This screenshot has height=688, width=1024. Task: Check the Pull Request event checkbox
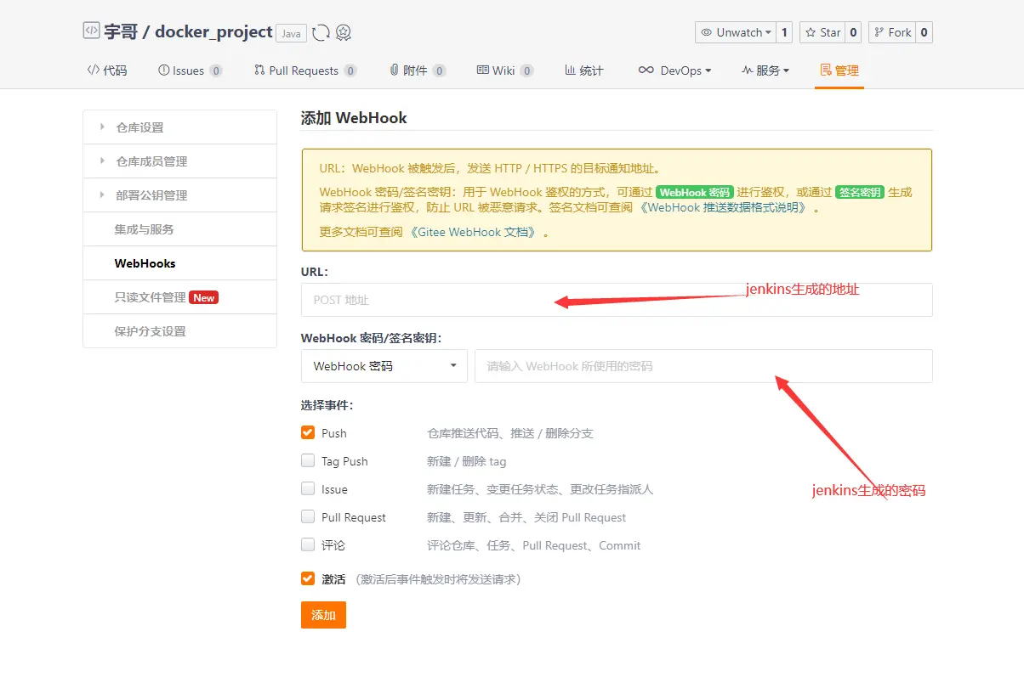click(x=308, y=516)
